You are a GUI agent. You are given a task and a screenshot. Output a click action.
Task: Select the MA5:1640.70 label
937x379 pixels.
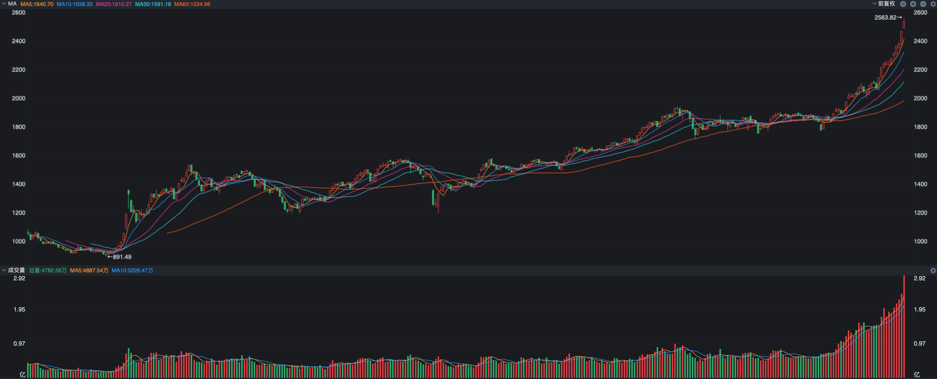coord(37,4)
